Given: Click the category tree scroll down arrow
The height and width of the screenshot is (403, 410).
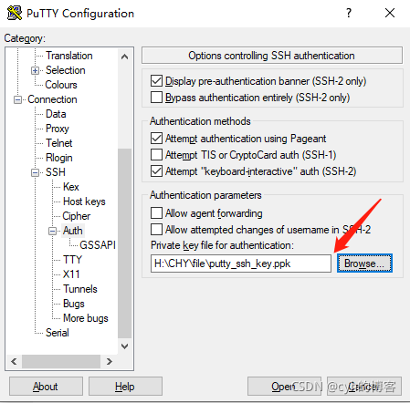Looking at the screenshot, I should click(124, 346).
